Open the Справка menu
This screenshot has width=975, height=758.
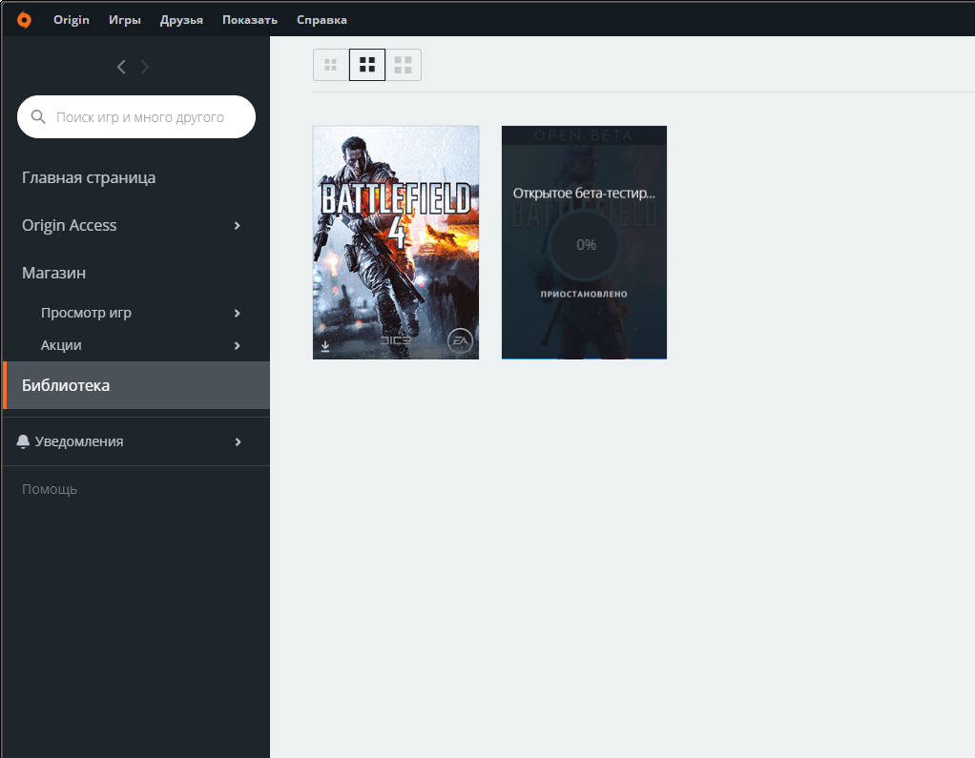(x=322, y=20)
